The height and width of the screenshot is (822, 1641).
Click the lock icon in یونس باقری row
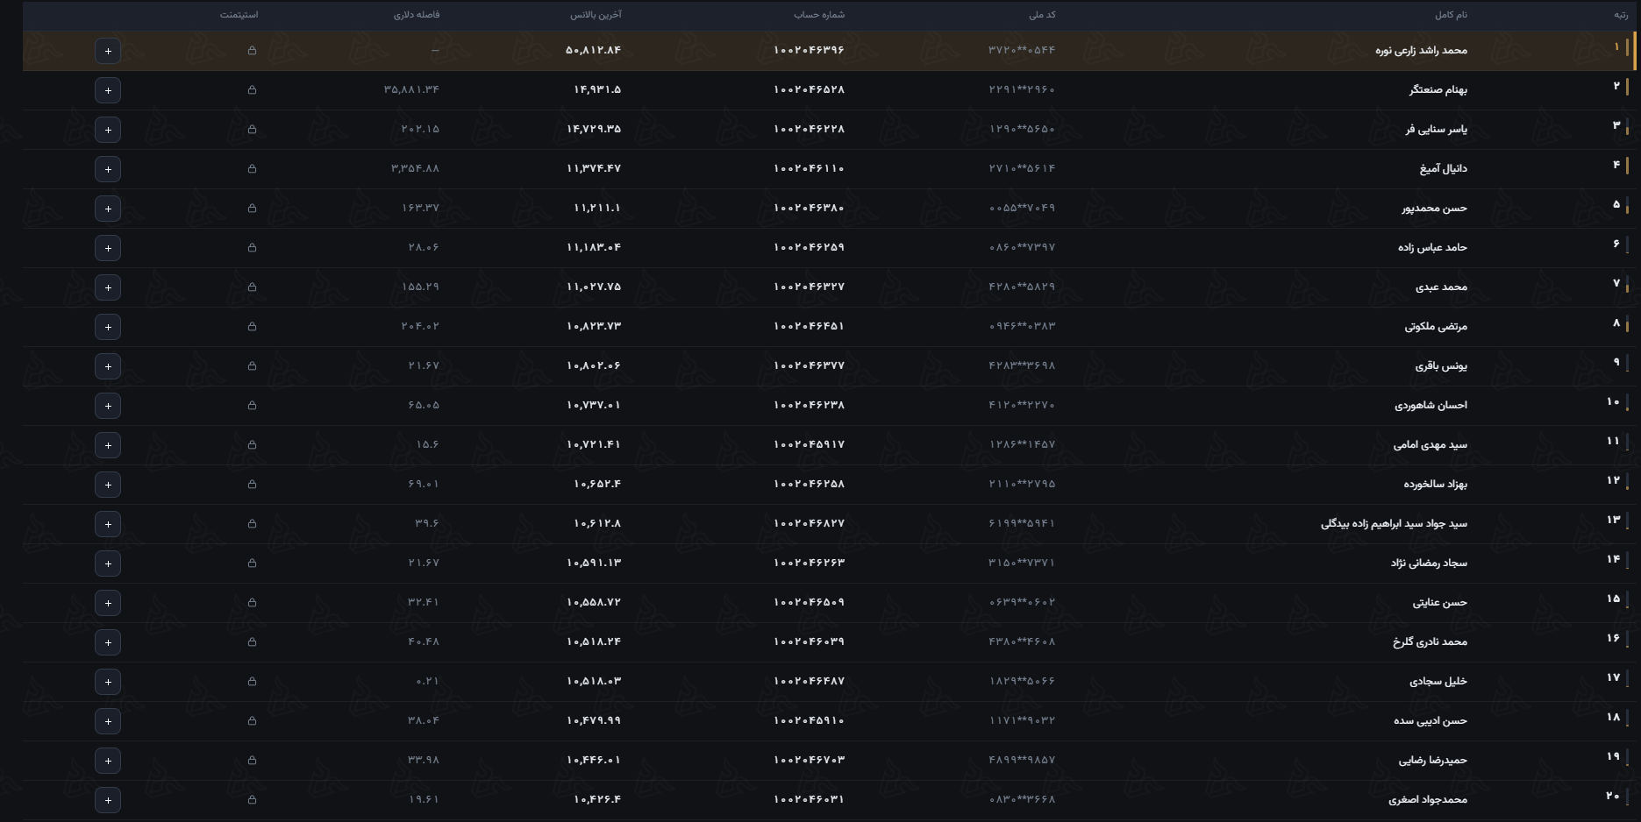click(x=252, y=366)
